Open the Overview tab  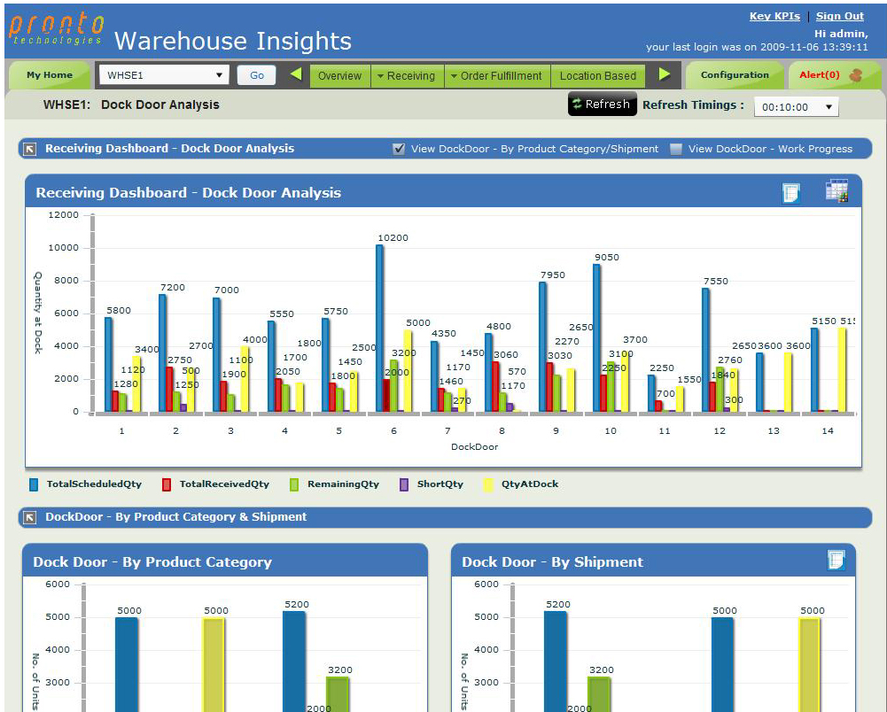click(339, 76)
